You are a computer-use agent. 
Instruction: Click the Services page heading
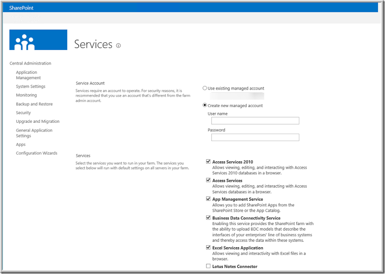click(93, 44)
